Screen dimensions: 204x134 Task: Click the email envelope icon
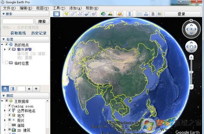tap(139, 14)
